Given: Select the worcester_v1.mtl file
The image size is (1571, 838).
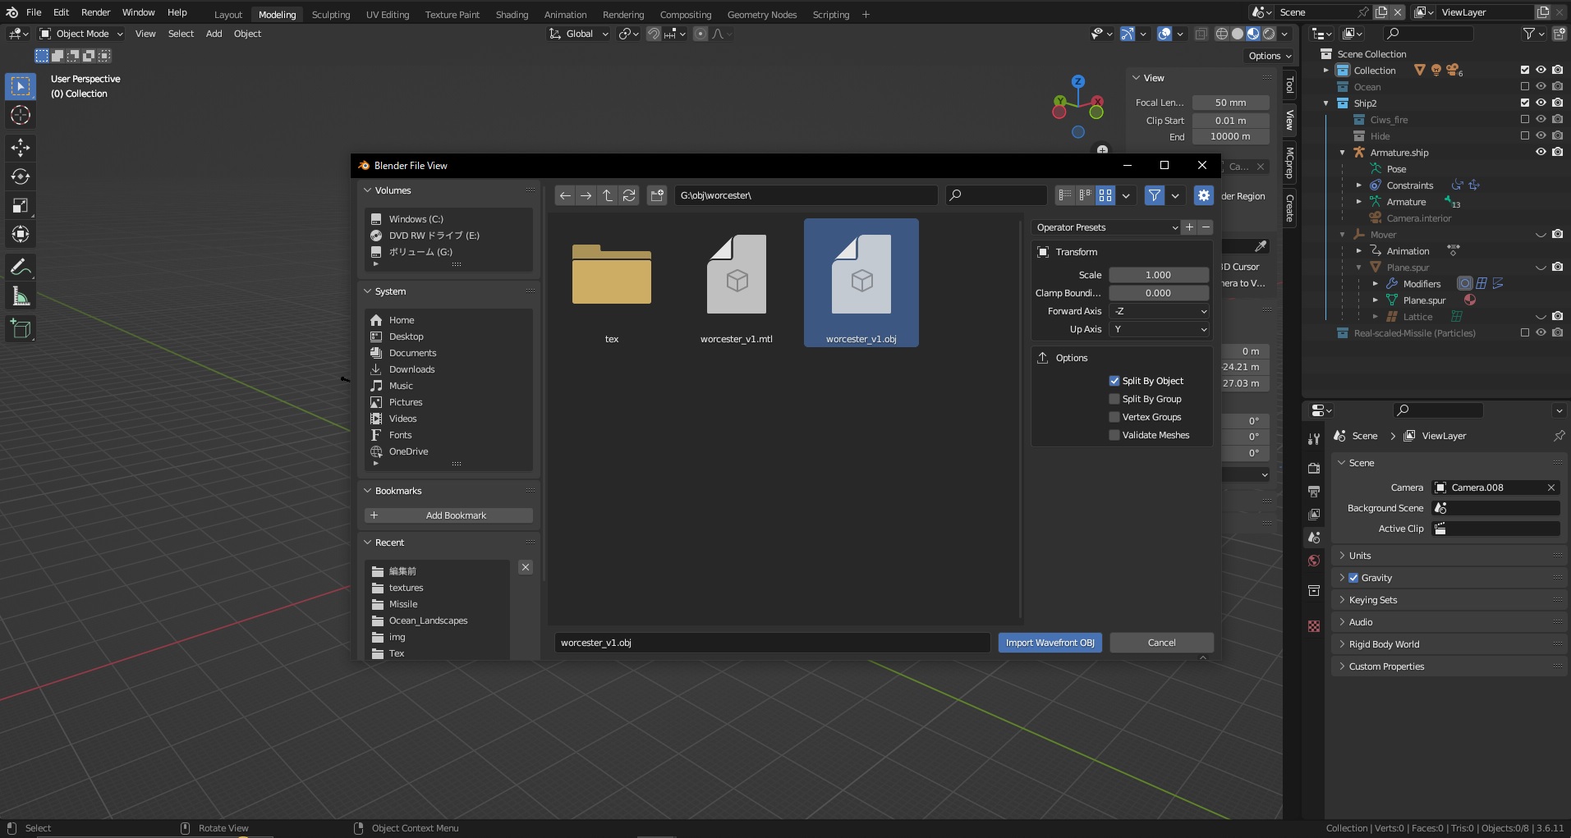Looking at the screenshot, I should coord(737,283).
